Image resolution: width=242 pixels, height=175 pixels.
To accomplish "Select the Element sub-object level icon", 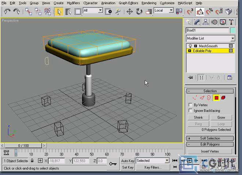I will [223, 98].
